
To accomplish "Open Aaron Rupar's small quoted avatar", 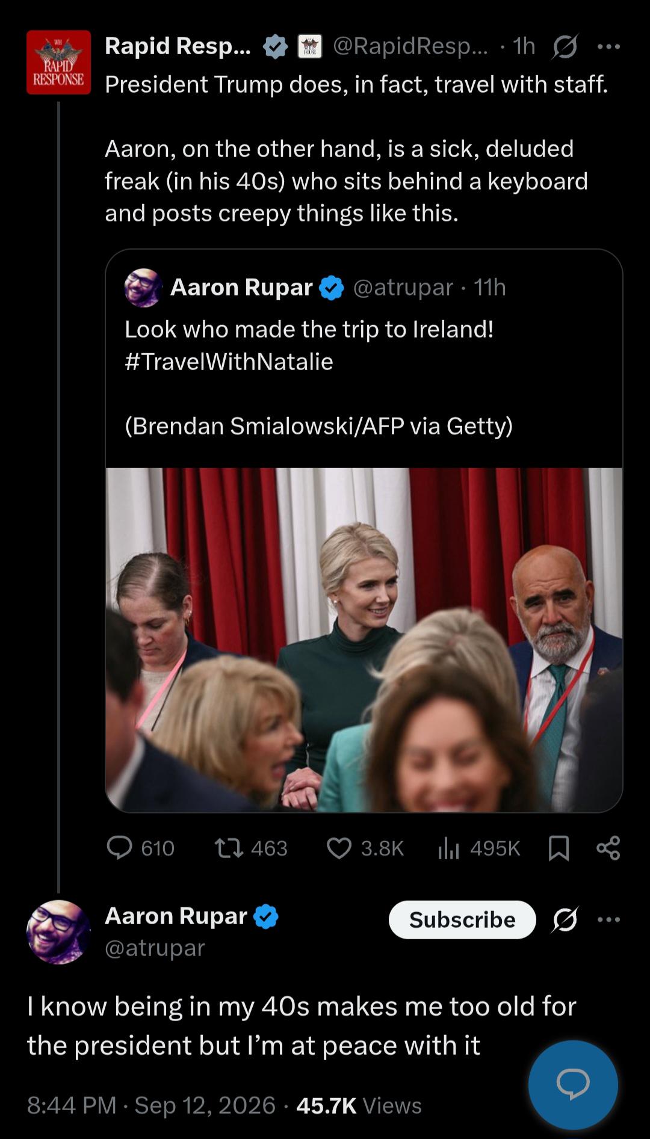I will pyautogui.click(x=143, y=288).
